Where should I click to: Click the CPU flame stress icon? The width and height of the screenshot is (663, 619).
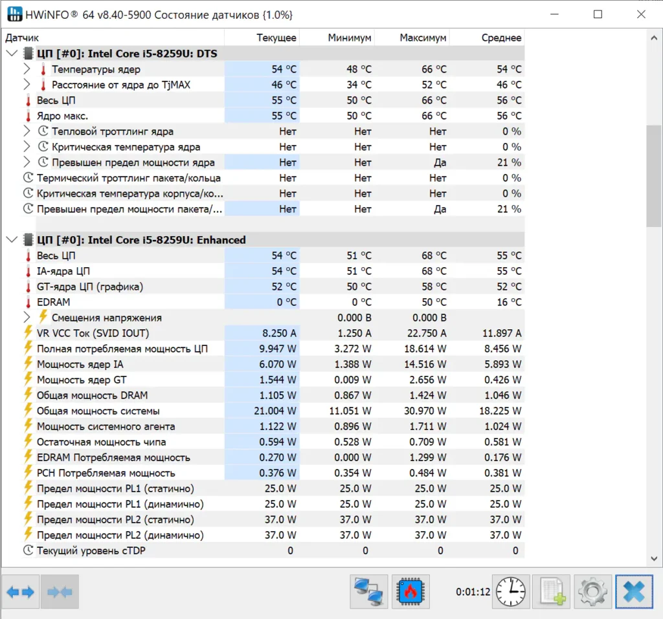410,592
